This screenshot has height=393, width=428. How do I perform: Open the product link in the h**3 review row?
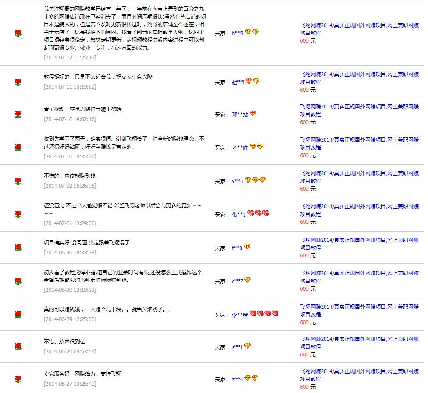(359, 29)
